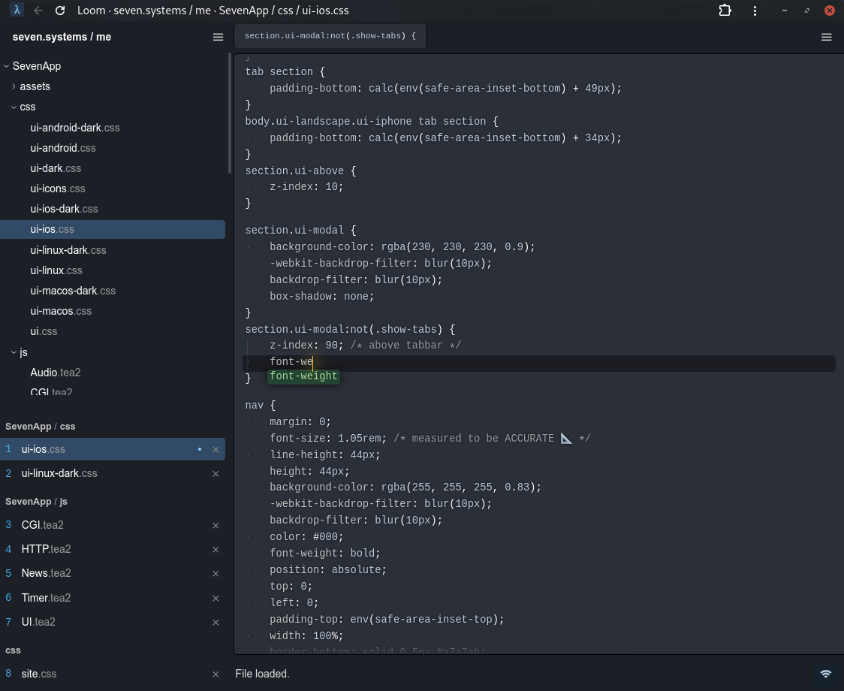This screenshot has height=691, width=844.
Task: Click the Wi-Fi status icon
Action: (825, 674)
